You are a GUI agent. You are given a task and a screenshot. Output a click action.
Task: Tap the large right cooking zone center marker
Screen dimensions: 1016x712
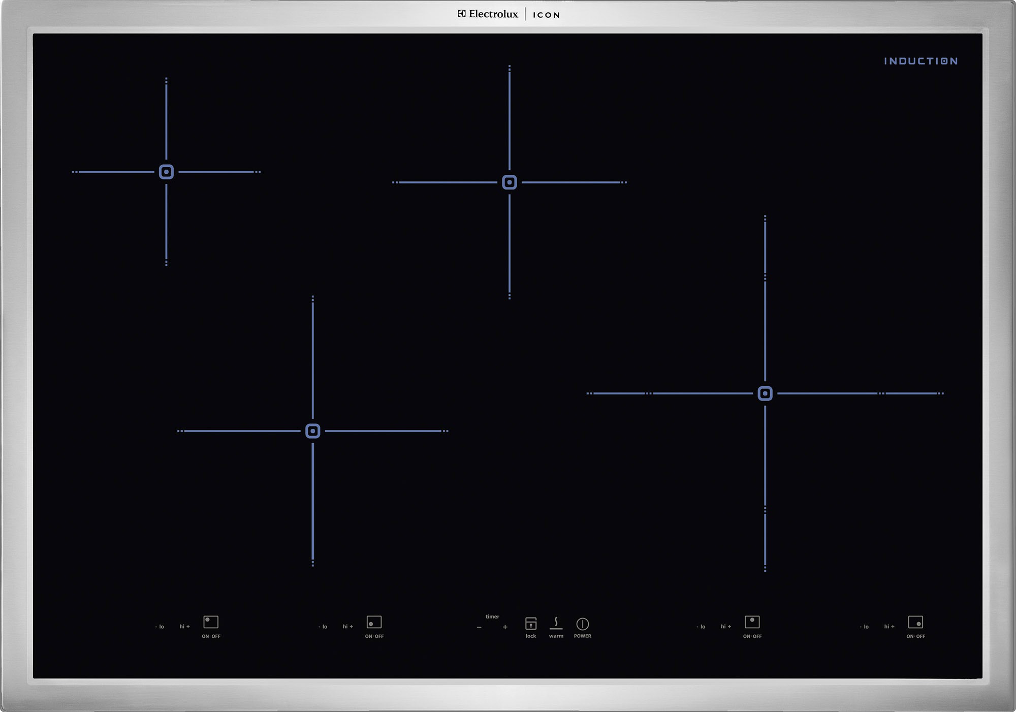click(x=765, y=393)
